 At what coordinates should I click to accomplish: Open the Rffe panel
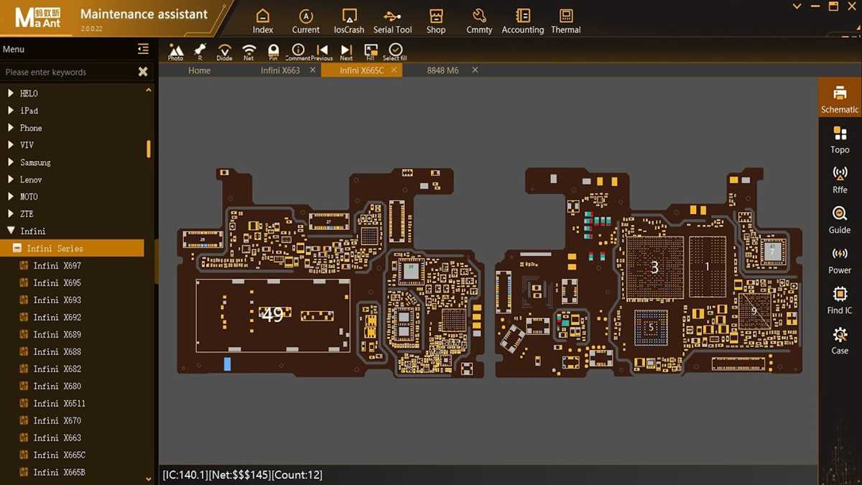point(840,180)
